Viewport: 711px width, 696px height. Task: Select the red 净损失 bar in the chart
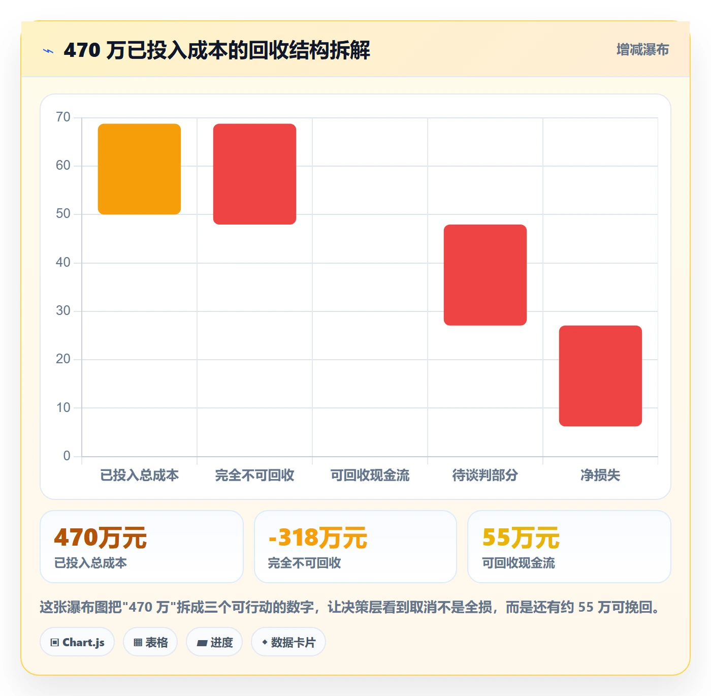(x=600, y=376)
